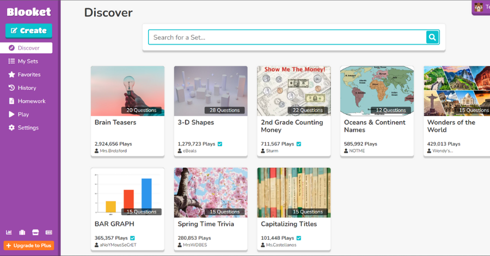Screen dimensions: 490x256
Task: Click the Settings gear icon
Action: pyautogui.click(x=11, y=128)
